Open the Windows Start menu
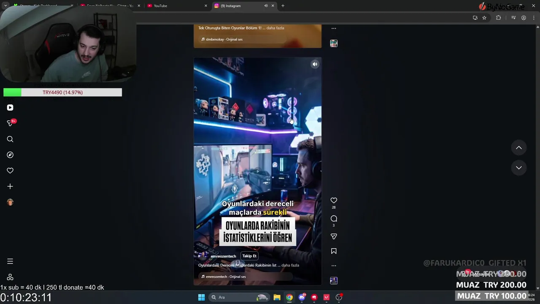 201,297
